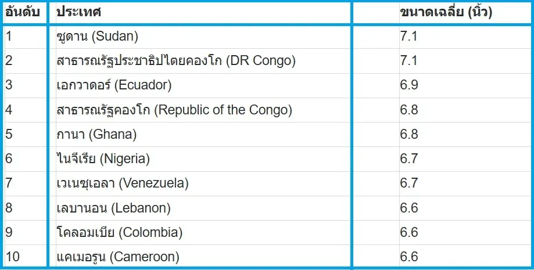534x270 pixels.
Task: Select the แคเมอรูน (Cameroon) cell
Action: 118,257
